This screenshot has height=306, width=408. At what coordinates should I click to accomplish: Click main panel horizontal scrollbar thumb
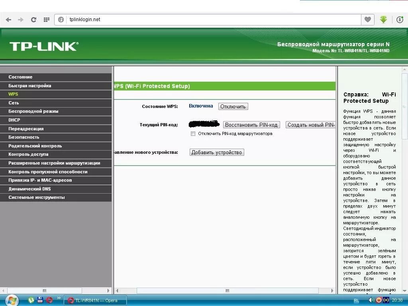(x=228, y=290)
